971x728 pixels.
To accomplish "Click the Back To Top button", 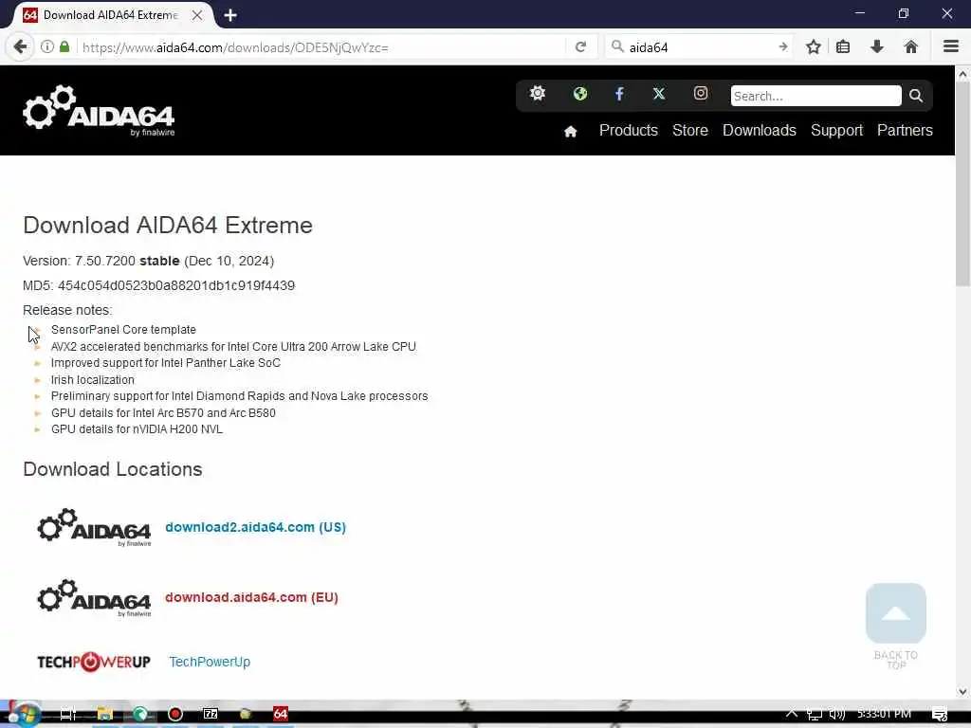I will click(895, 626).
